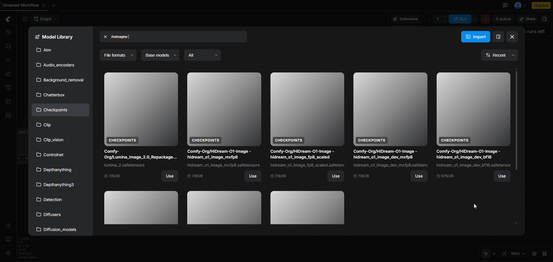Open the 100% zoom dropdown

[x=518, y=254]
